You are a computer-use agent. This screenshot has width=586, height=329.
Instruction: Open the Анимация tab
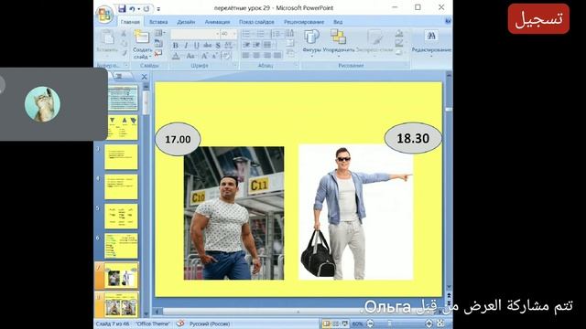click(x=218, y=22)
